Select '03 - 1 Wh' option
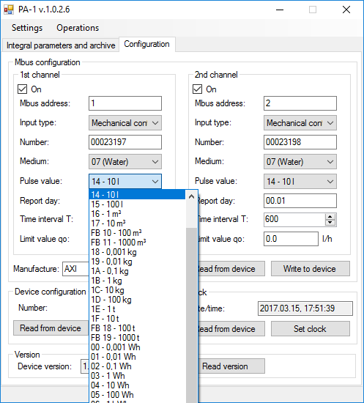 click(x=137, y=375)
